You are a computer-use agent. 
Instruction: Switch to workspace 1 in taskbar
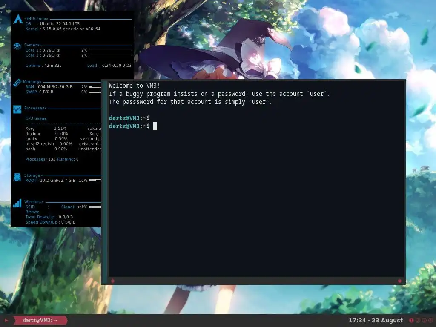[412, 320]
